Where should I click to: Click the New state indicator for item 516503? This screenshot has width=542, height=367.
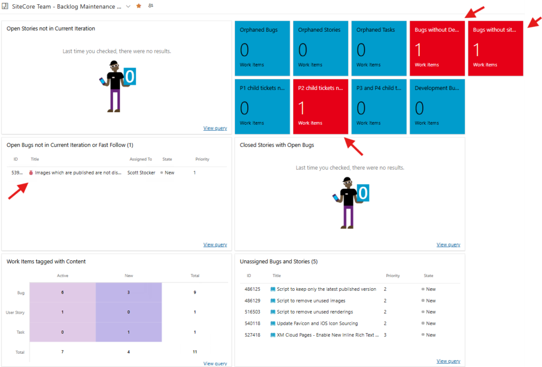tap(423, 312)
